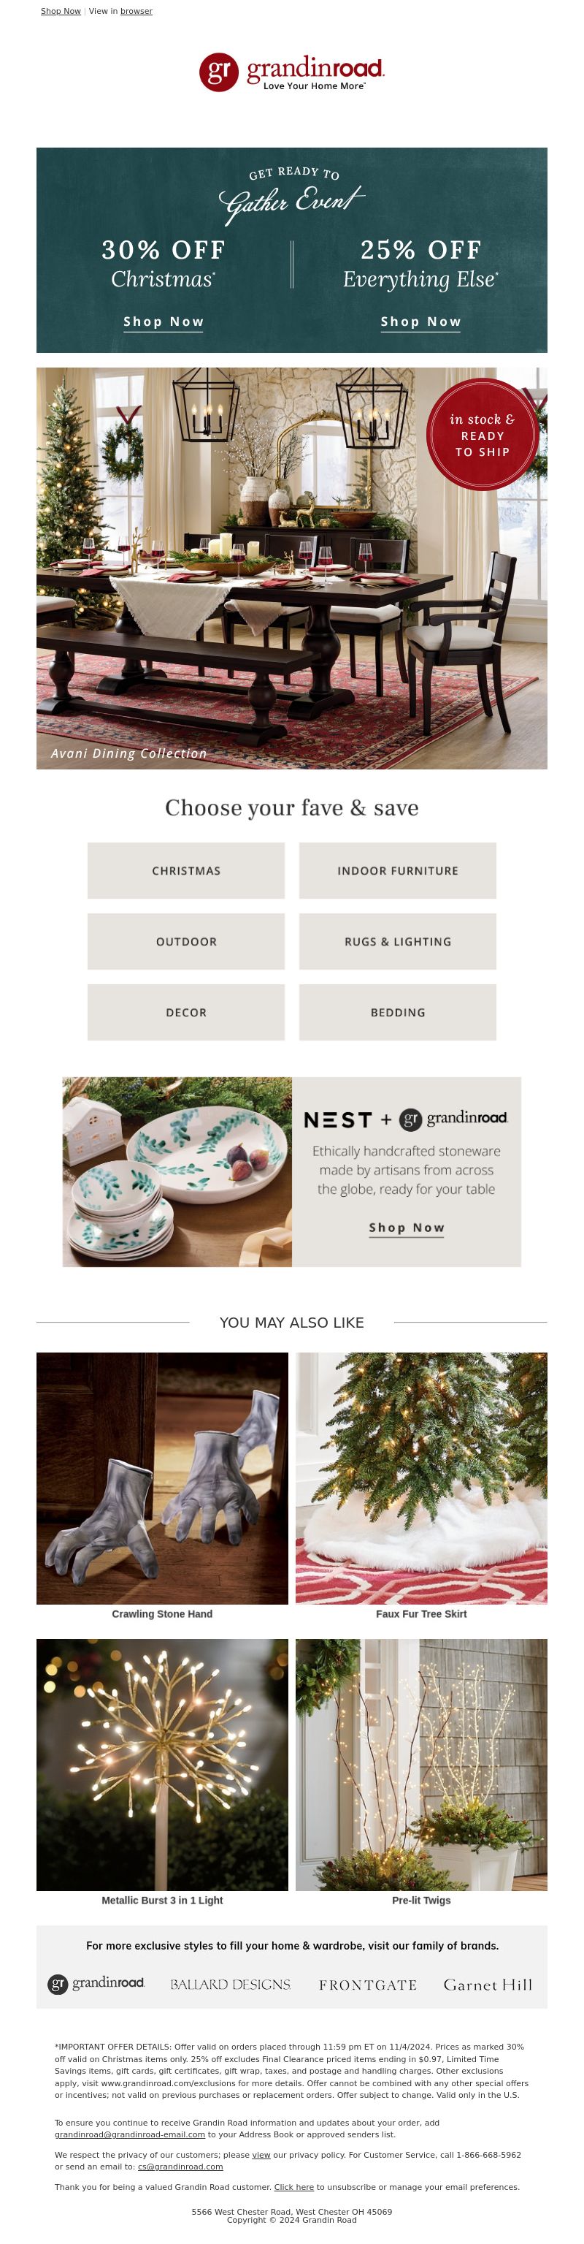Open the View in browser link
The image size is (584, 2244).
(136, 11)
